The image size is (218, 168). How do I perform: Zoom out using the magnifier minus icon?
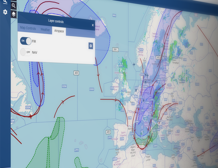13,6
